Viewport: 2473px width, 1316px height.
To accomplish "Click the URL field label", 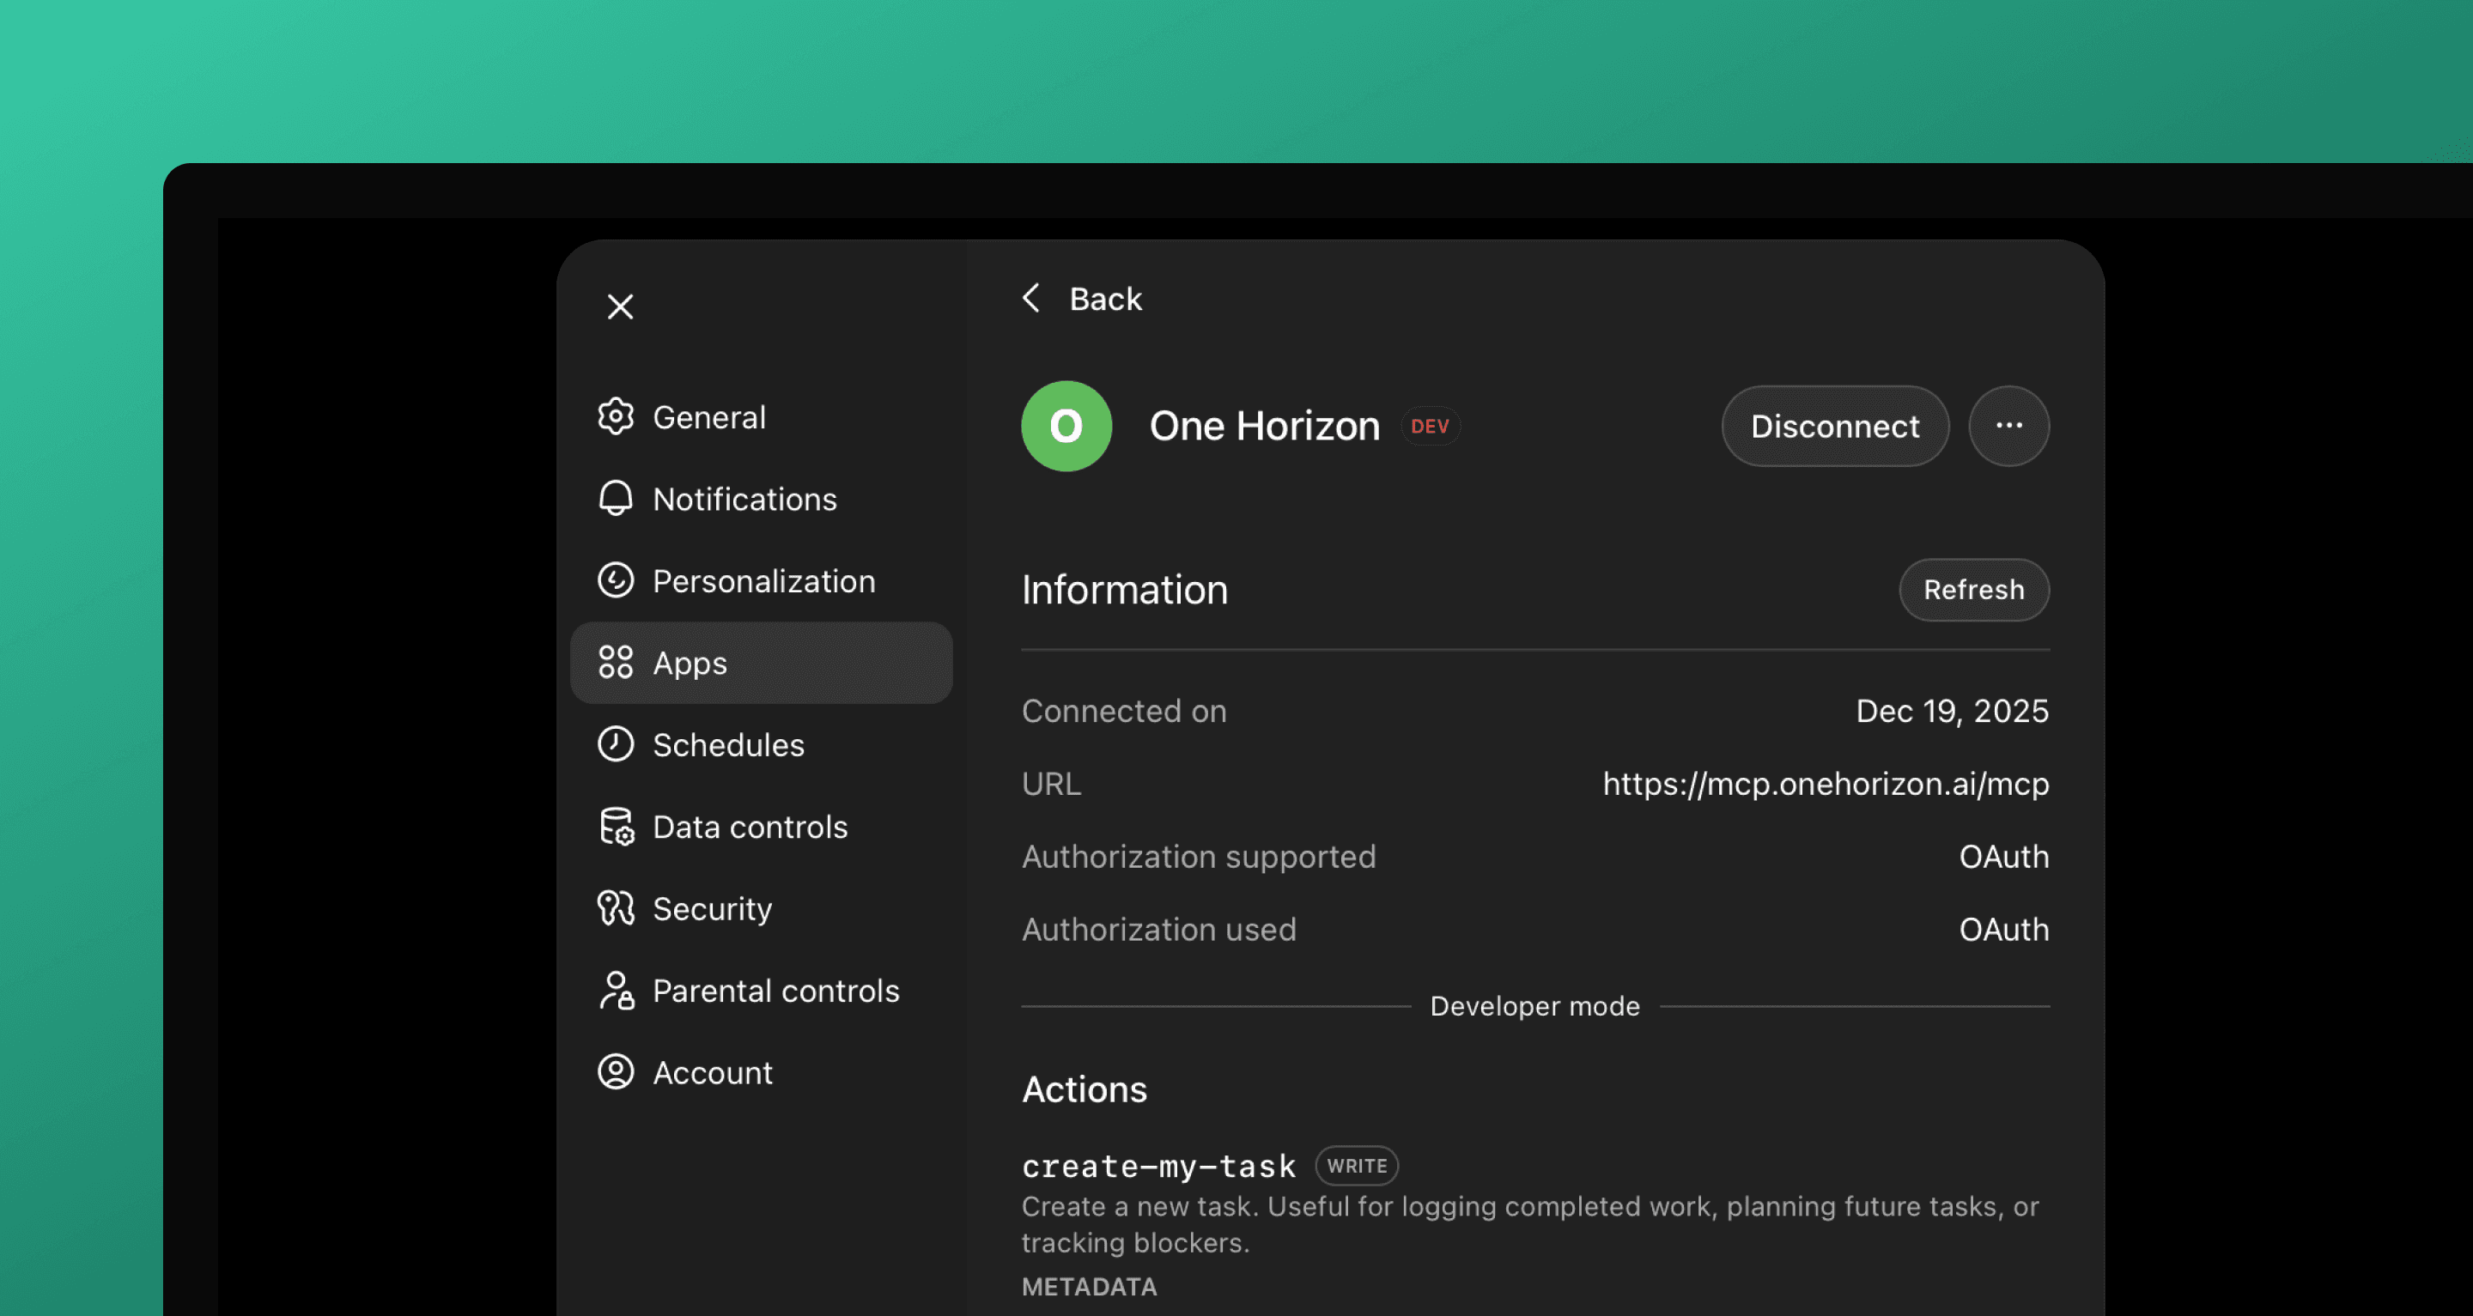I will pos(1050,785).
